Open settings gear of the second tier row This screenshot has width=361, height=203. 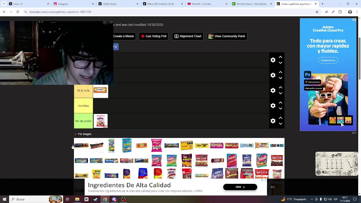click(273, 75)
